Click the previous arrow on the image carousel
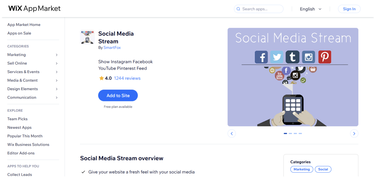Screen dimensions: 375x186 coord(232,133)
